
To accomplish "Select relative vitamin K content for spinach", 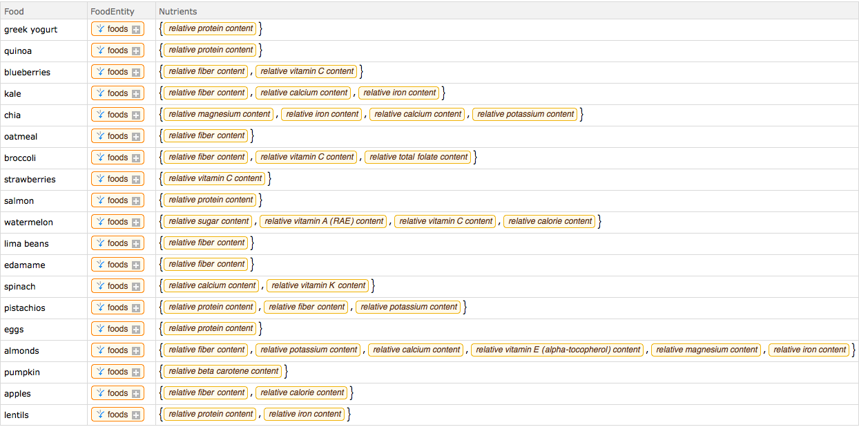I will [x=318, y=285].
